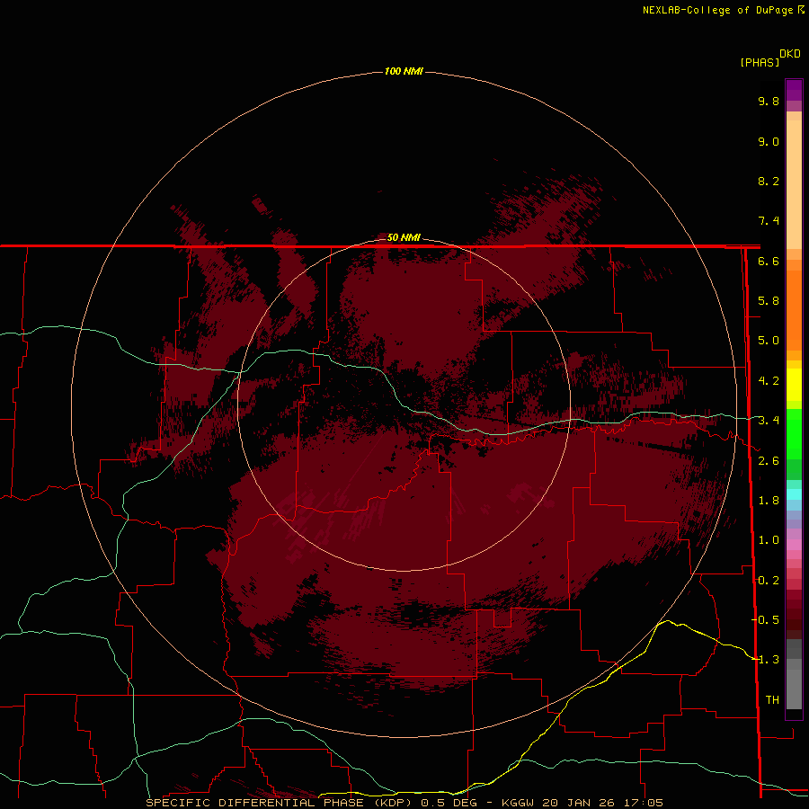Image resolution: width=809 pixels, height=809 pixels.
Task: Click the 7.4 value on the color scale
Action: (769, 221)
